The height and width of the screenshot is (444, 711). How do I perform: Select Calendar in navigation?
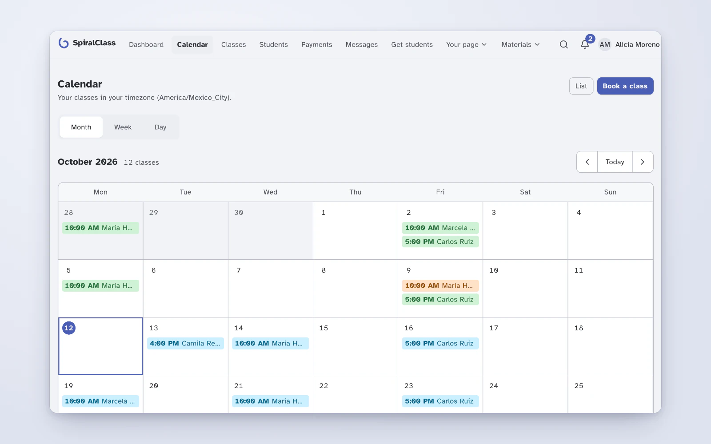pyautogui.click(x=192, y=44)
